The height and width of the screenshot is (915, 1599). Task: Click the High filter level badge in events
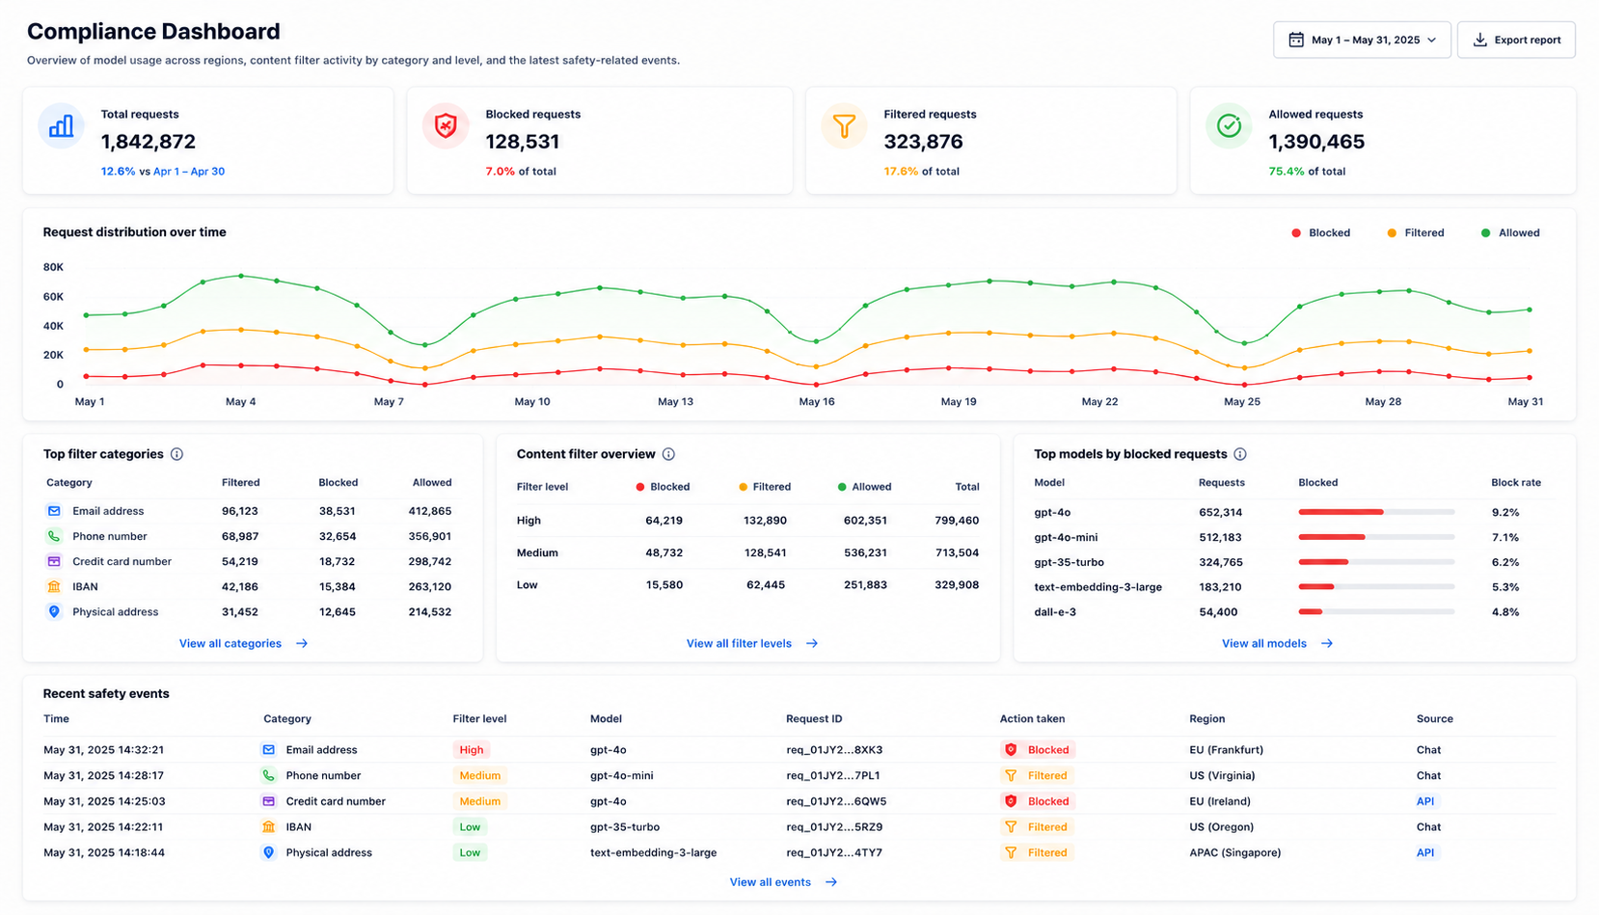click(471, 749)
